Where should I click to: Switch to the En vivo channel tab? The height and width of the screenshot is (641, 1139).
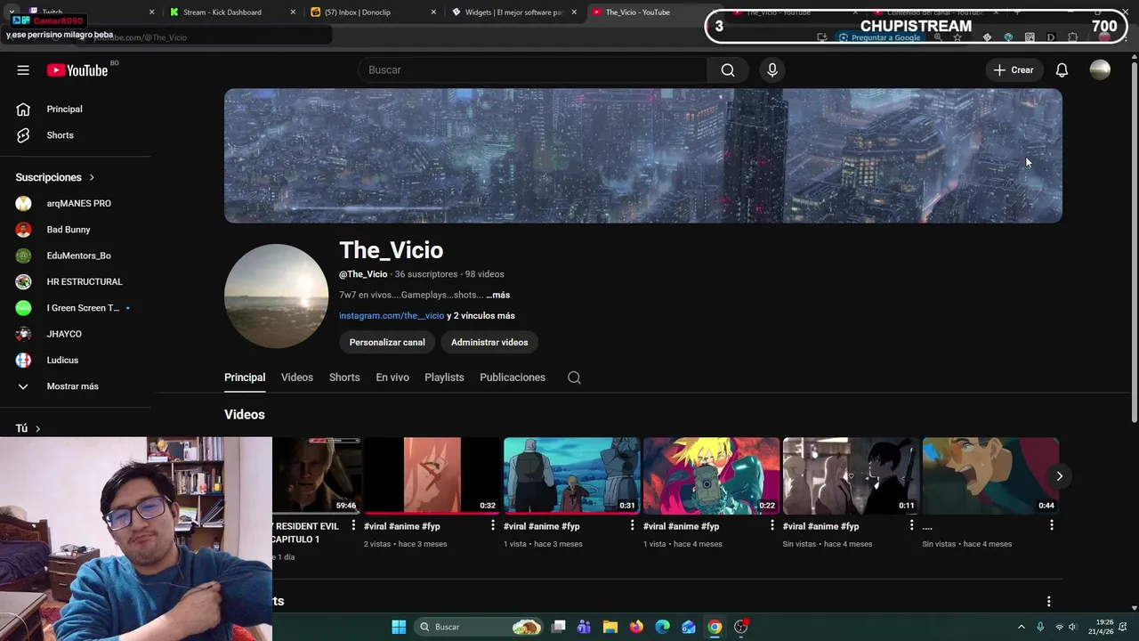point(392,377)
